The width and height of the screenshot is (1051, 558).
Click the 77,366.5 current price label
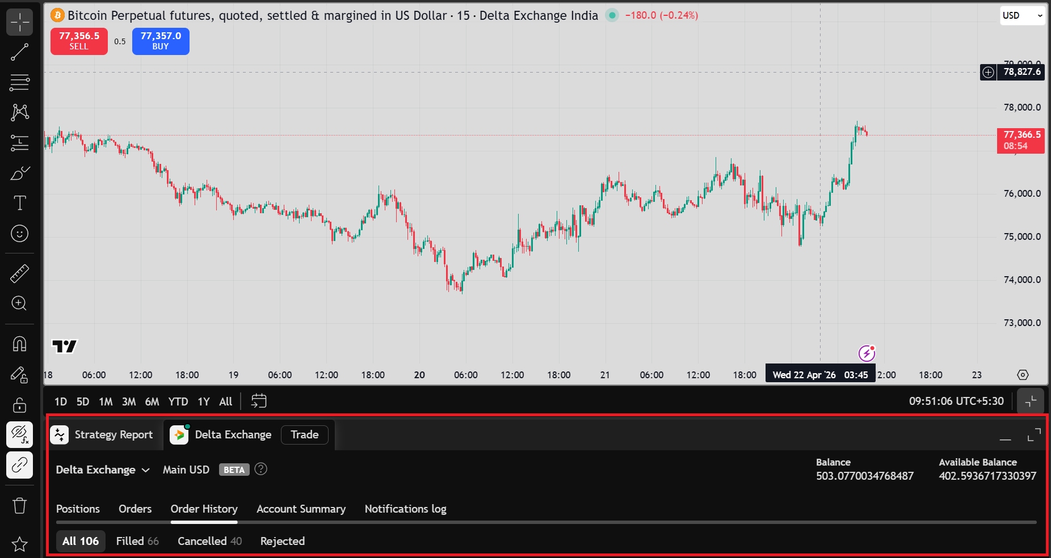pyautogui.click(x=1020, y=140)
